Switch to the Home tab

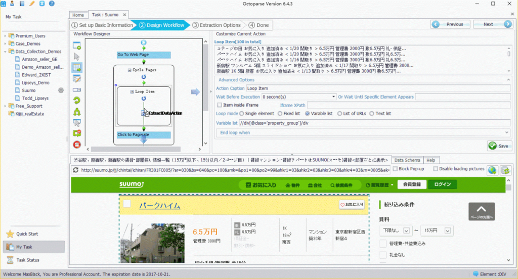pyautogui.click(x=78, y=15)
